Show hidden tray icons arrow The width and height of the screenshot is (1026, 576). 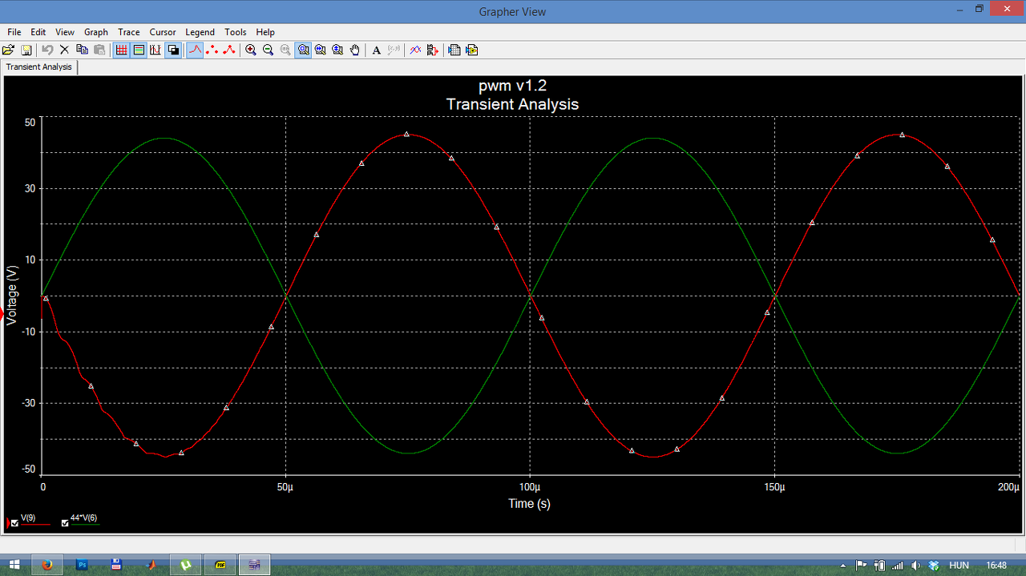(842, 566)
